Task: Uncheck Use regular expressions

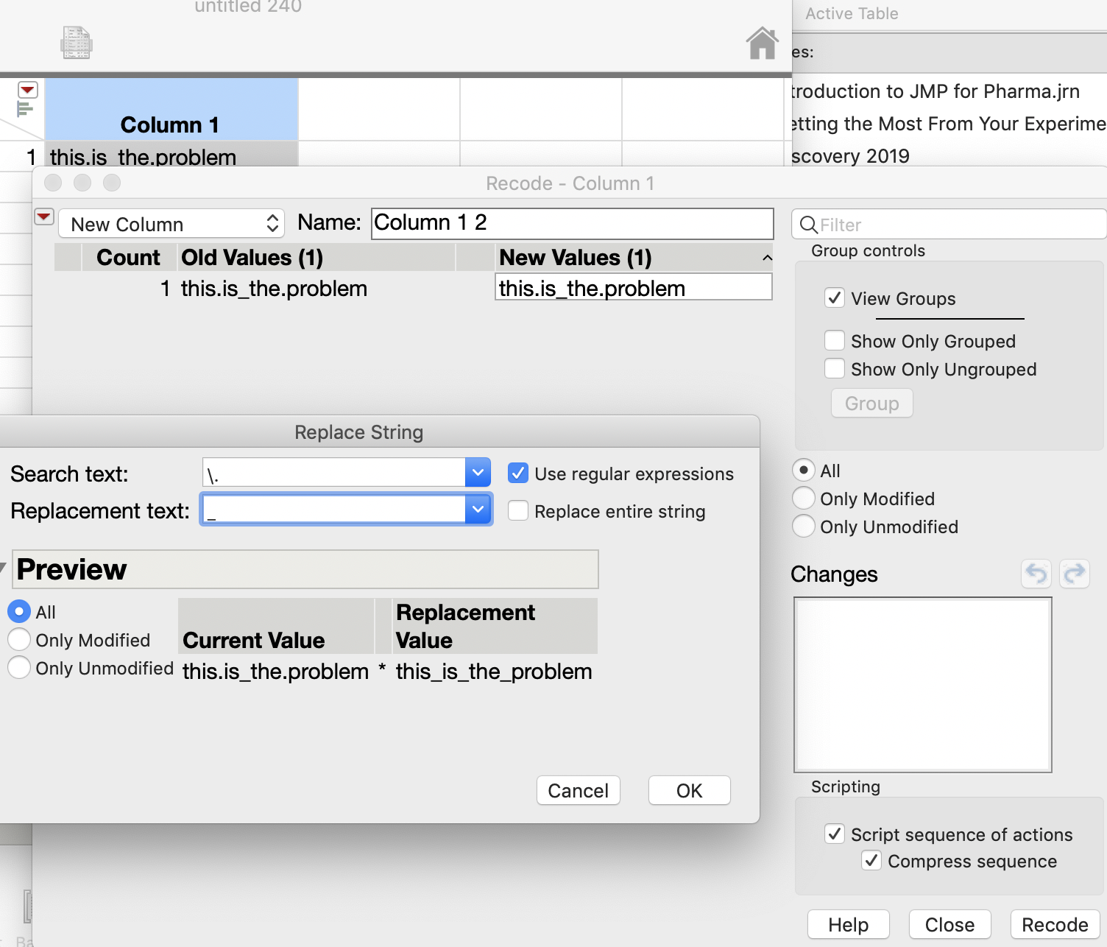Action: coord(518,473)
